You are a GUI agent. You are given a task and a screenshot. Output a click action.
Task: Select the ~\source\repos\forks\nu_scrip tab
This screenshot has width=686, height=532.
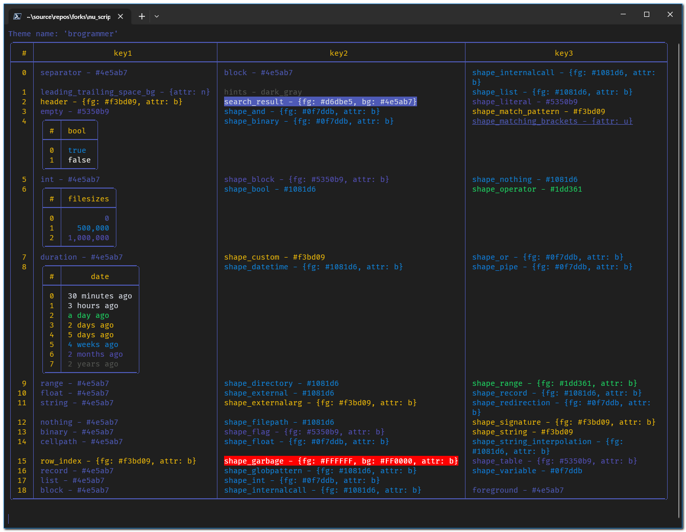(68, 16)
